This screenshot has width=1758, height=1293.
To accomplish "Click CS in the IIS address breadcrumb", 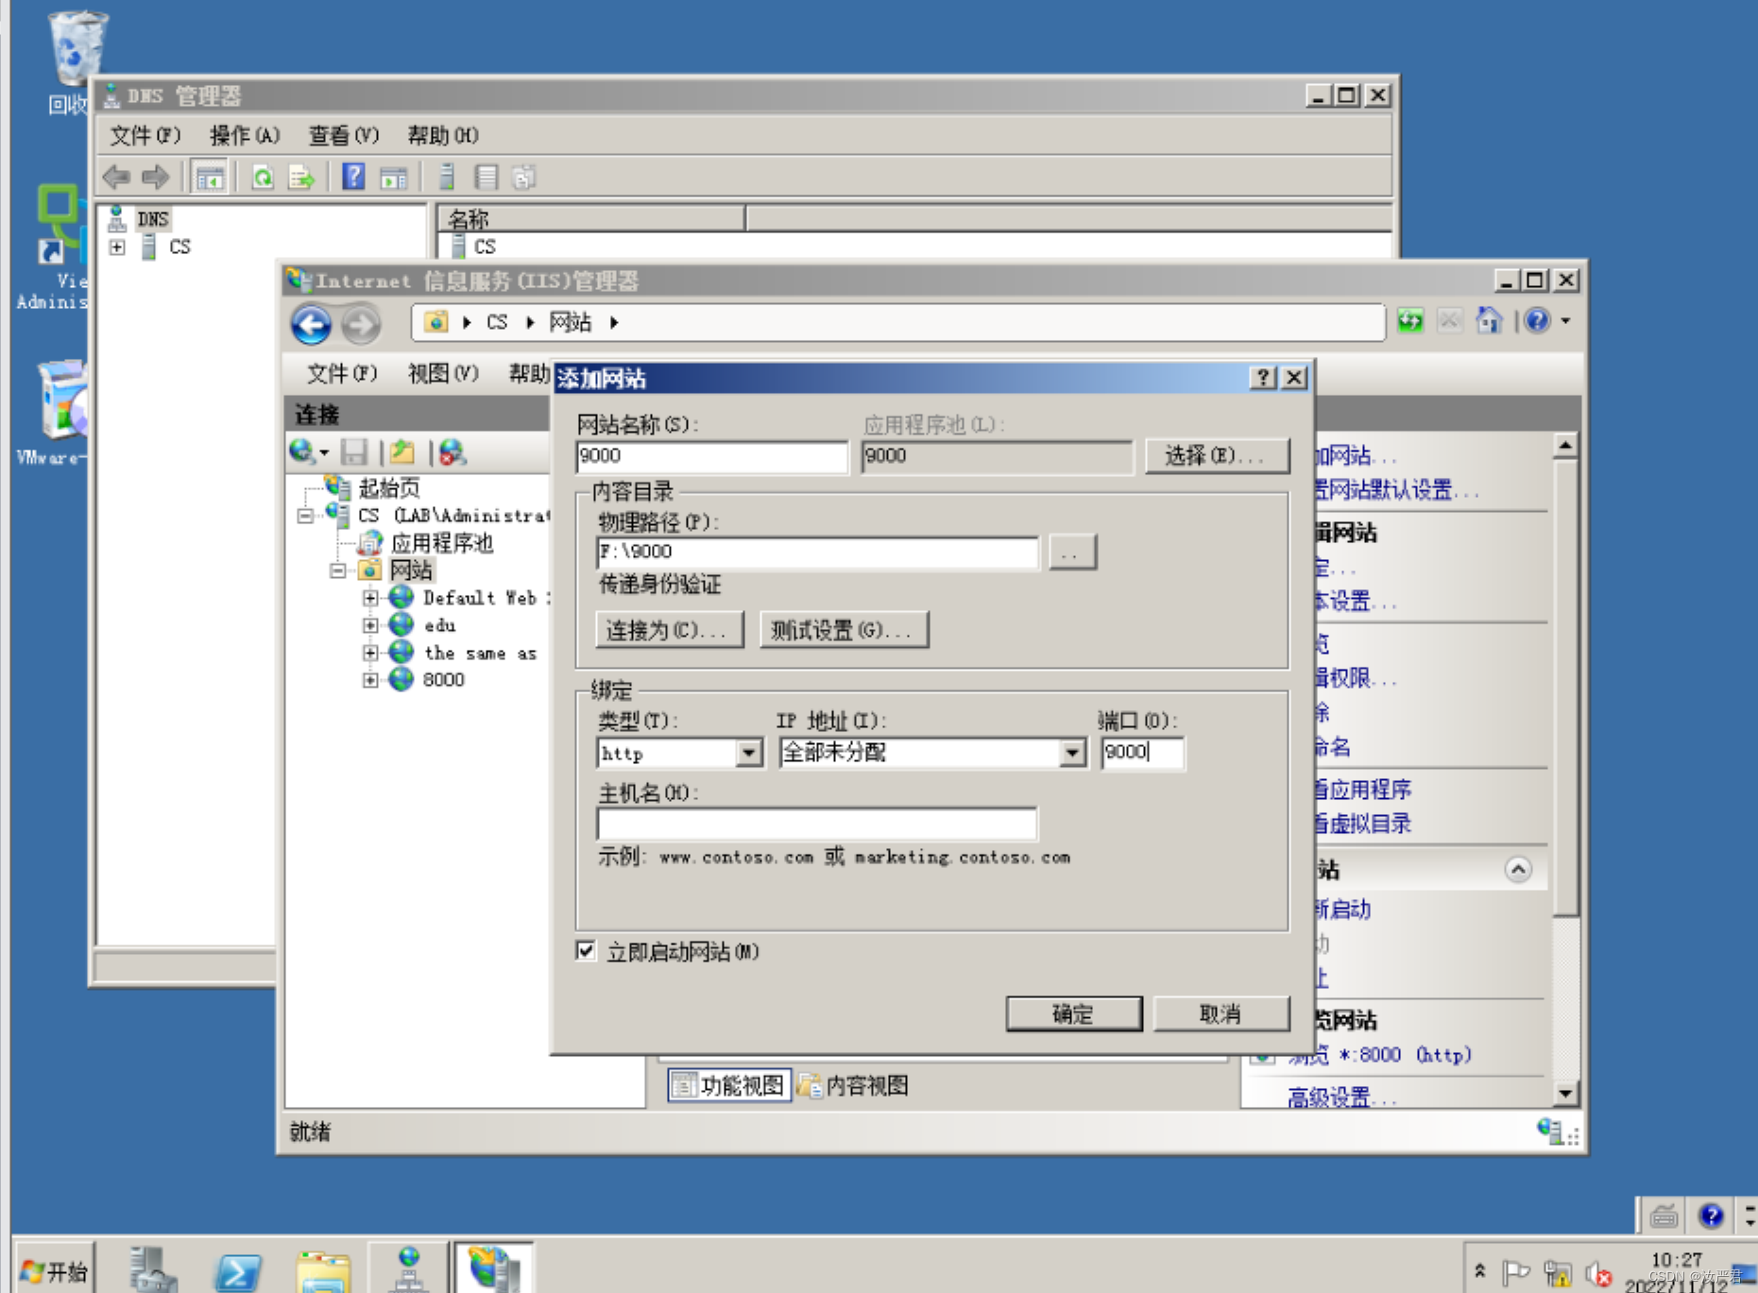I will [497, 322].
